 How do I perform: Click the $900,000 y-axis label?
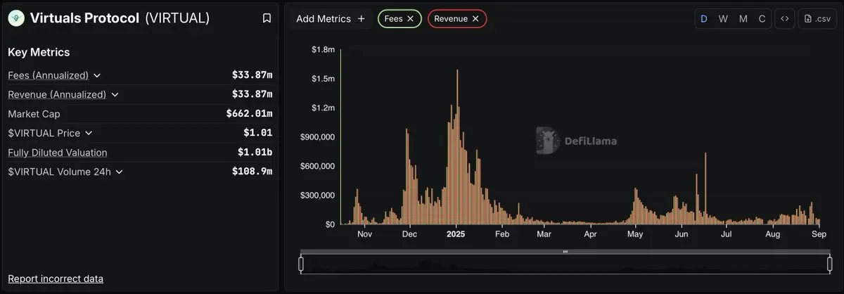coord(317,136)
